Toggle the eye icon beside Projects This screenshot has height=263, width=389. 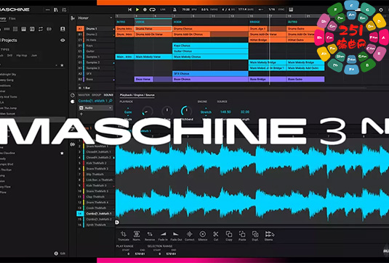point(63,40)
